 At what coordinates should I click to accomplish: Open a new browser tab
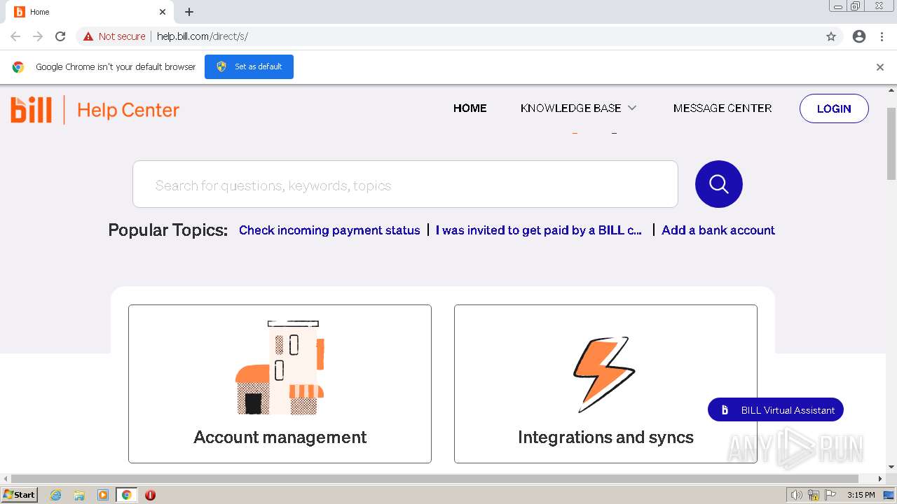pos(189,12)
